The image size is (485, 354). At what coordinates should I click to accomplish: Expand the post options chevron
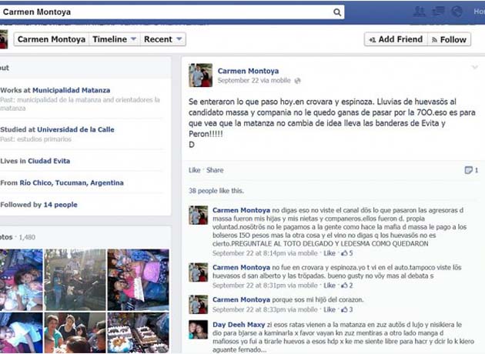pos(474,68)
